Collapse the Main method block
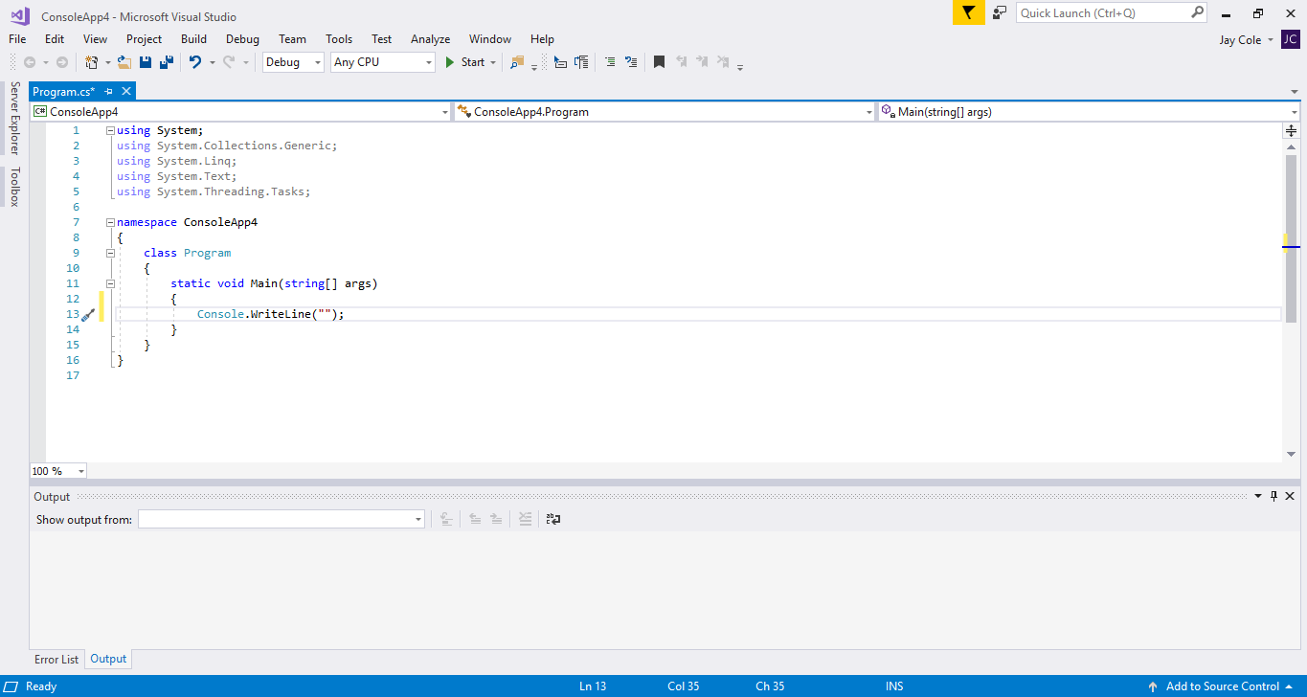The height and width of the screenshot is (697, 1307). point(111,283)
